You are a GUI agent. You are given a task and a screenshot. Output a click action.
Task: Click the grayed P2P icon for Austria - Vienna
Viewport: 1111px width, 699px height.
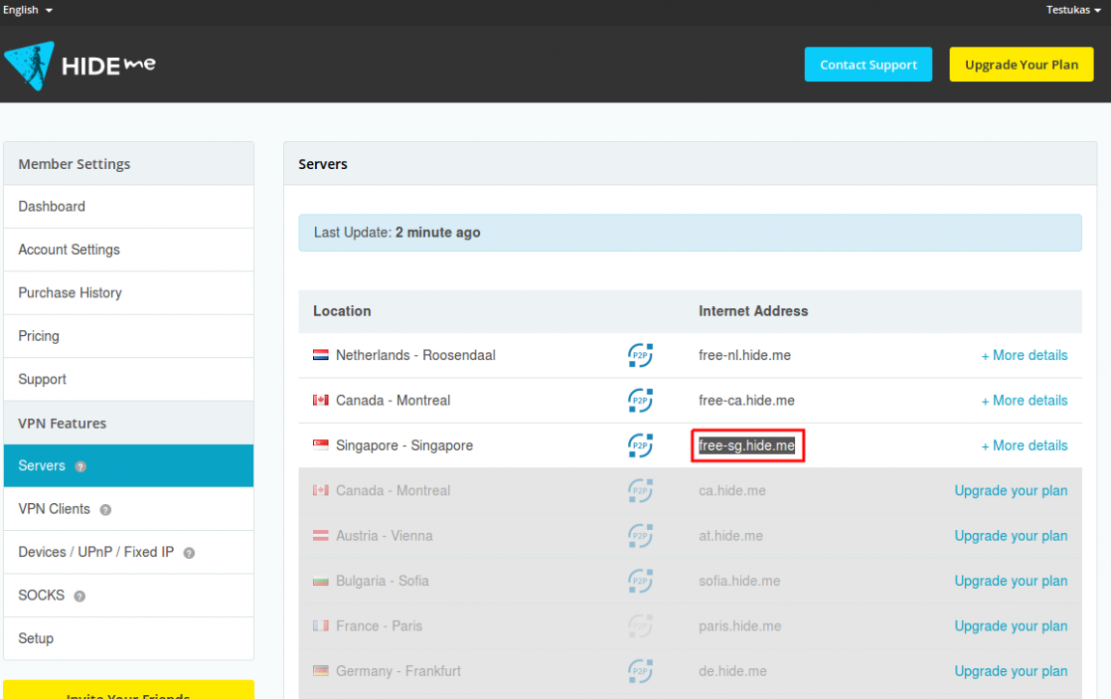point(640,536)
